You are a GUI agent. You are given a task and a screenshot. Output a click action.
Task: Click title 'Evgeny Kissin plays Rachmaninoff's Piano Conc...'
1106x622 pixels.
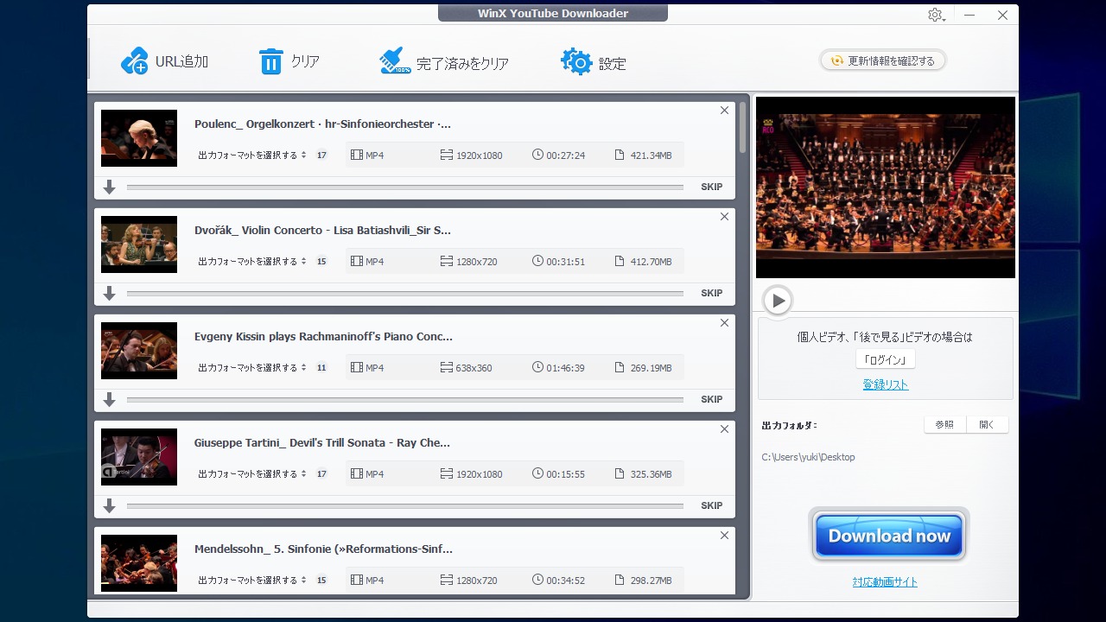coord(323,337)
